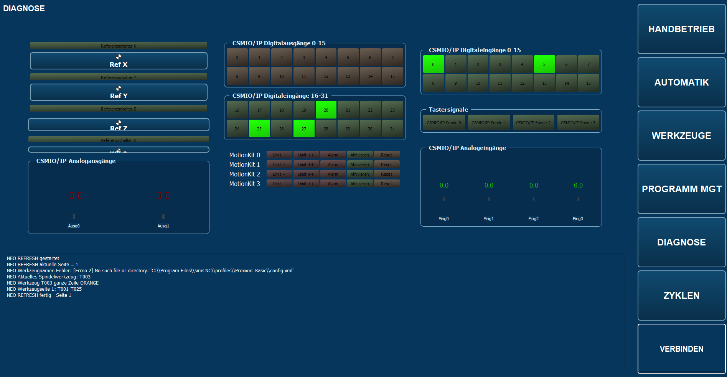Click Aktivieren for MotionKit 2

[x=359, y=174]
